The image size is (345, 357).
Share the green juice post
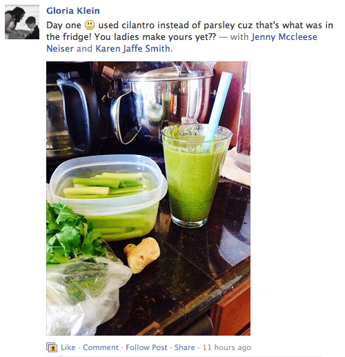coord(184,347)
